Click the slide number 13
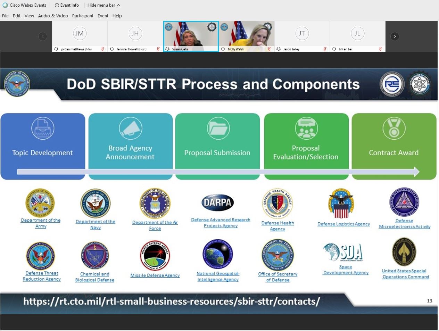The width and height of the screenshot is (439, 331). click(430, 301)
